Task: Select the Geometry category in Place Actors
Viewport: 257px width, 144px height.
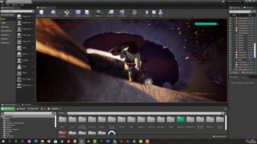Action: 5,35
